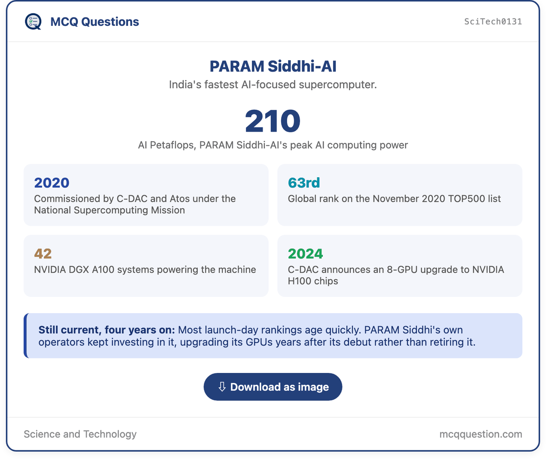Viewport: 546px width, 459px height.
Task: Click the subtitle about India's fastest supercomputer
Action: click(273, 85)
